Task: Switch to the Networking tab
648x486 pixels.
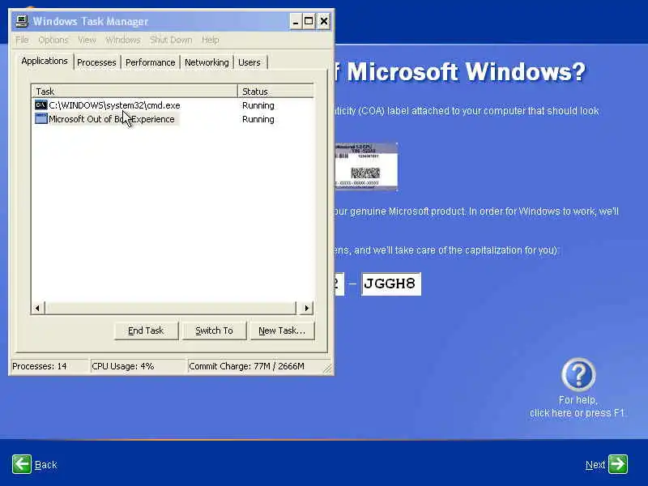Action: pos(207,62)
